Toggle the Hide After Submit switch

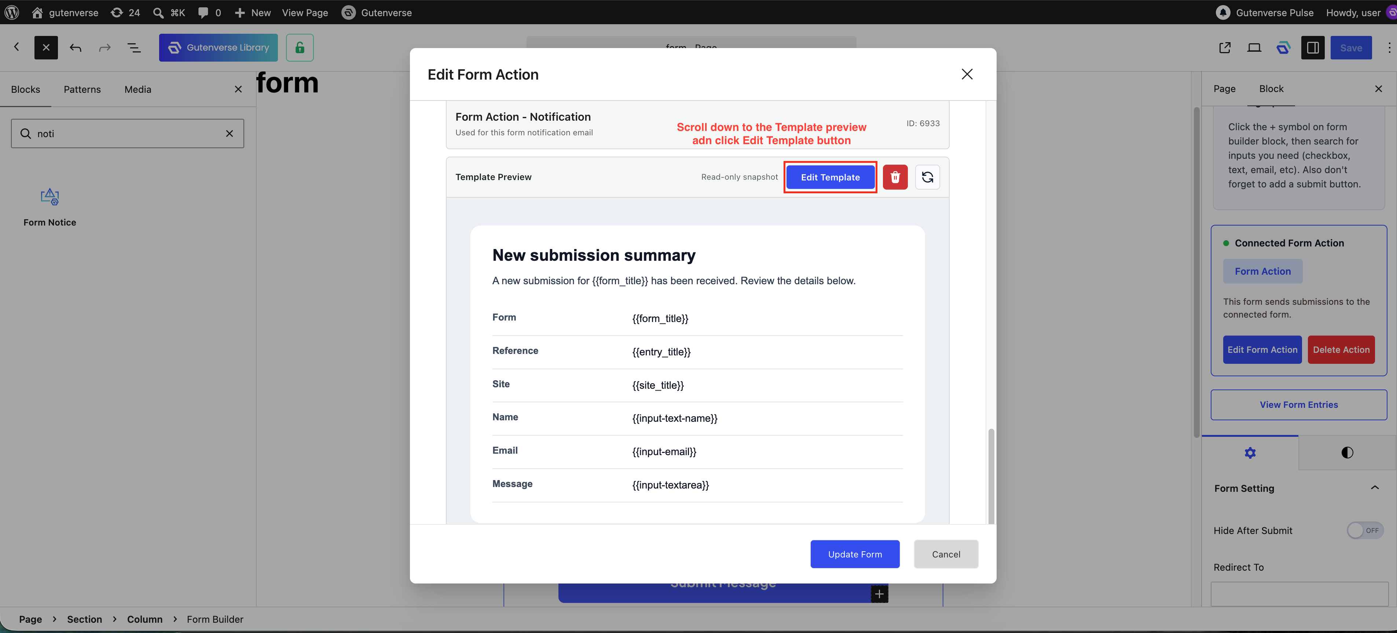click(x=1364, y=530)
